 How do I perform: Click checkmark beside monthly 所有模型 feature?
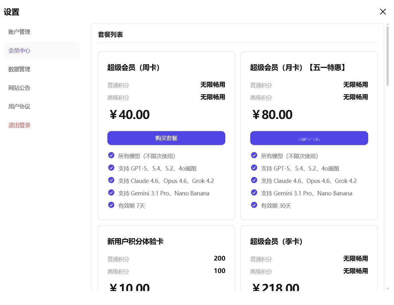pos(254,155)
